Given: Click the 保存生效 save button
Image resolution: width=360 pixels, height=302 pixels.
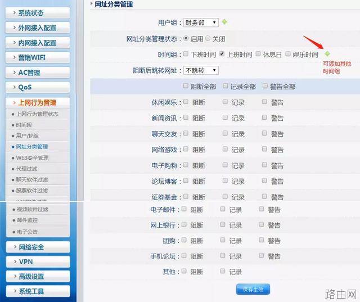Looking at the screenshot, I should coord(253,290).
